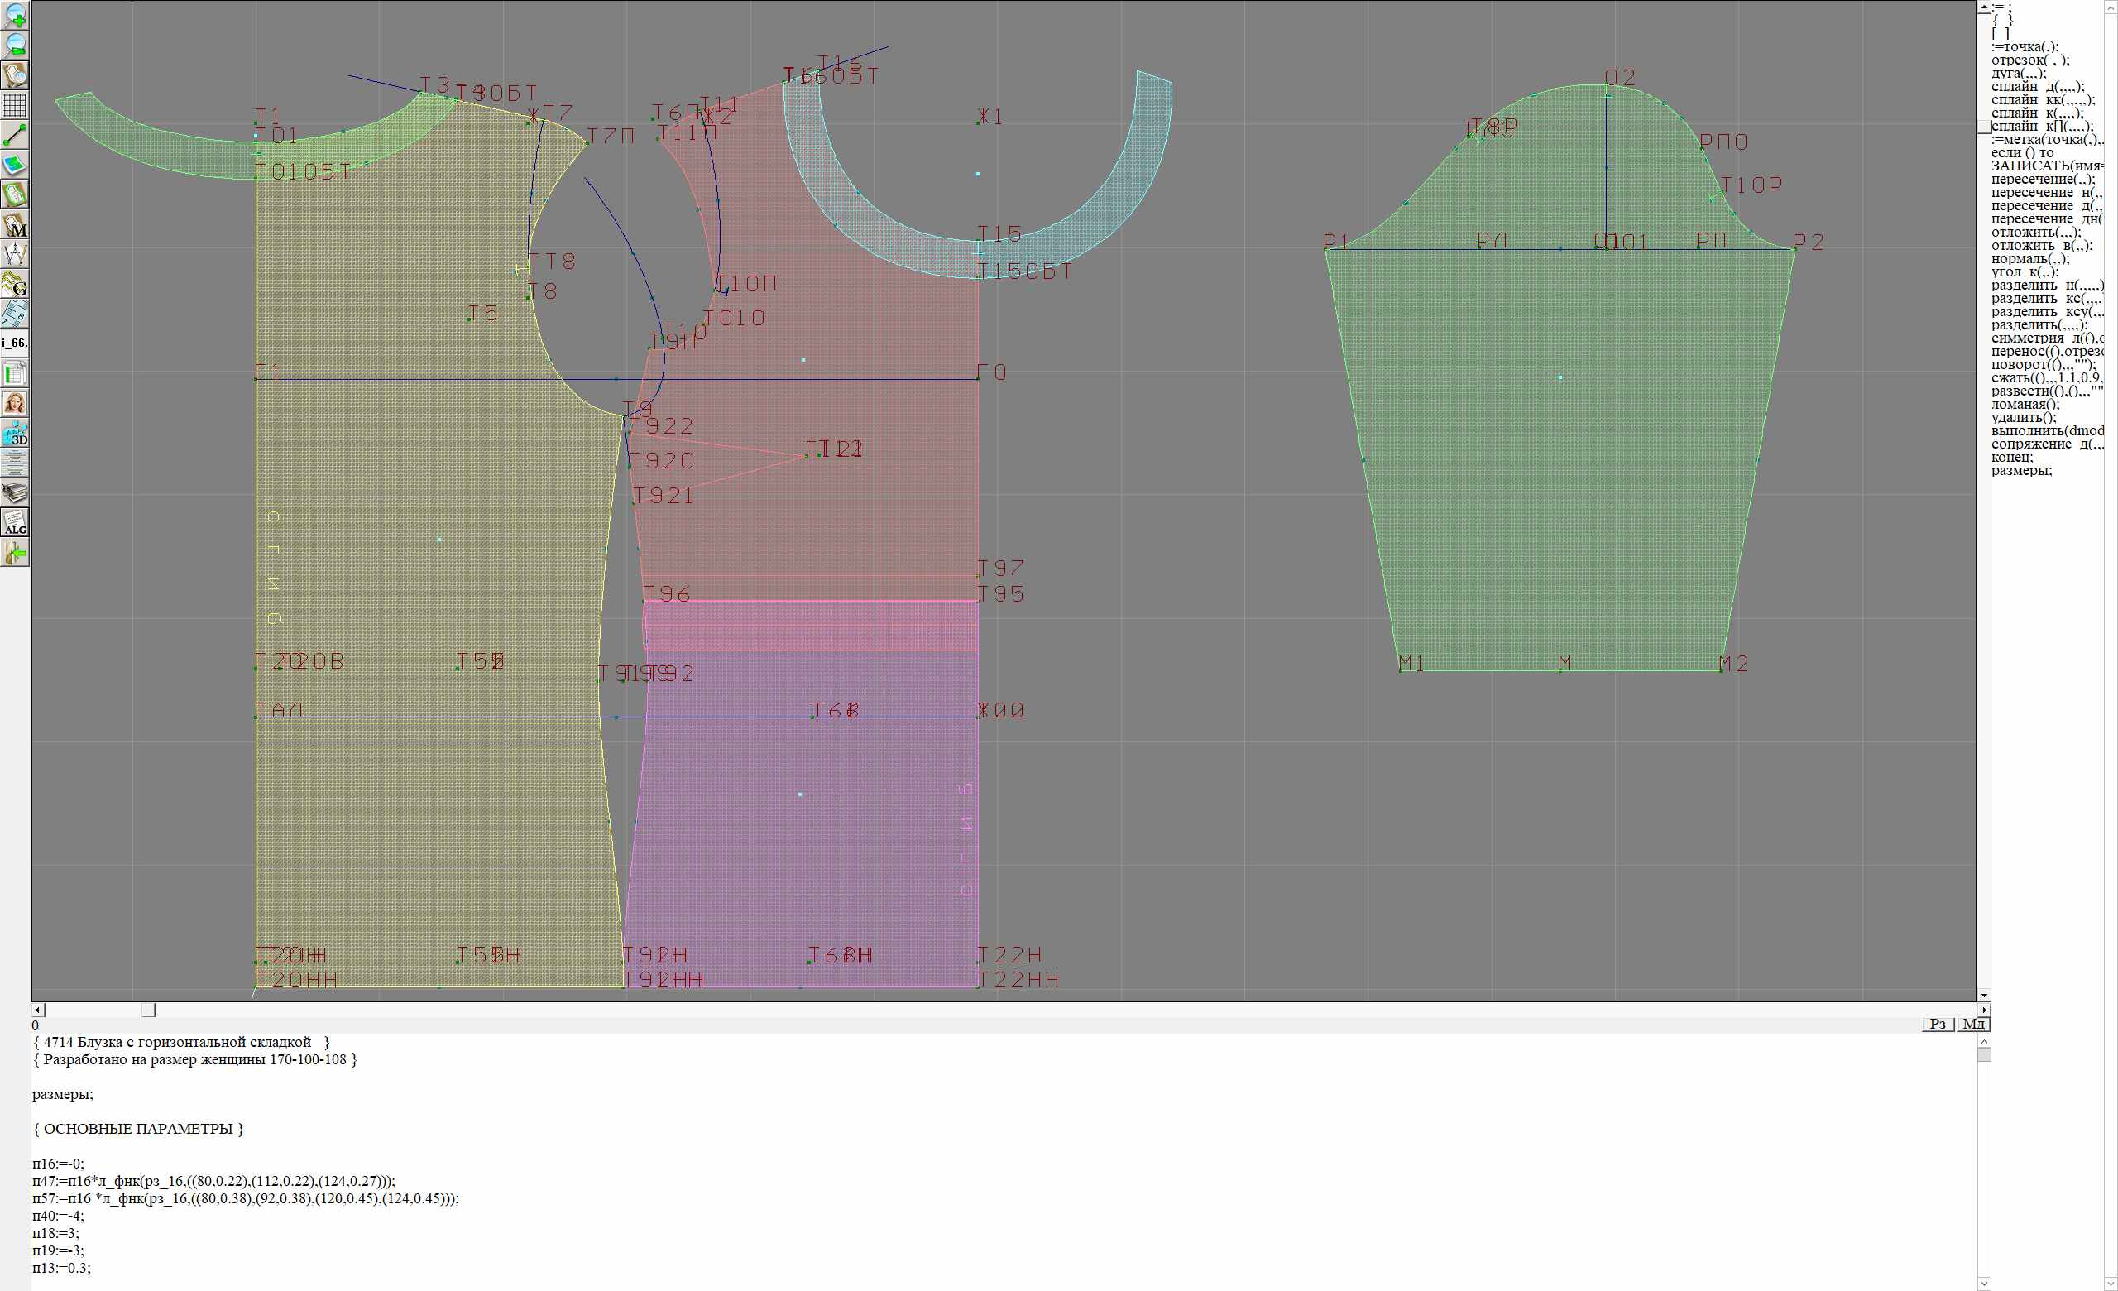
Task: Click the i_66 size label button
Action: [x=16, y=343]
